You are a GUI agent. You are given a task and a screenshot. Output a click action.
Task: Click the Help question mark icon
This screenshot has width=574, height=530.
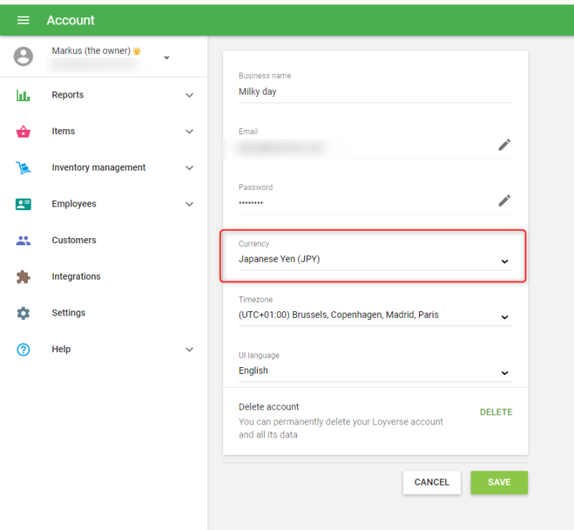23,349
